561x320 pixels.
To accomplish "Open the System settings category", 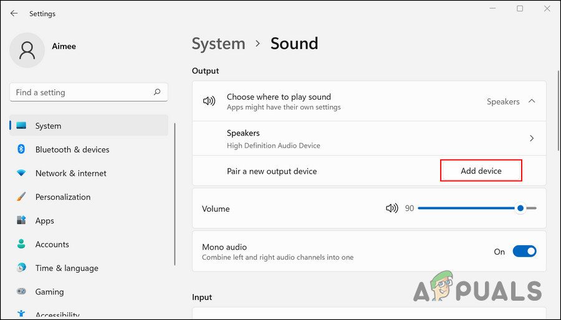I will coord(48,126).
